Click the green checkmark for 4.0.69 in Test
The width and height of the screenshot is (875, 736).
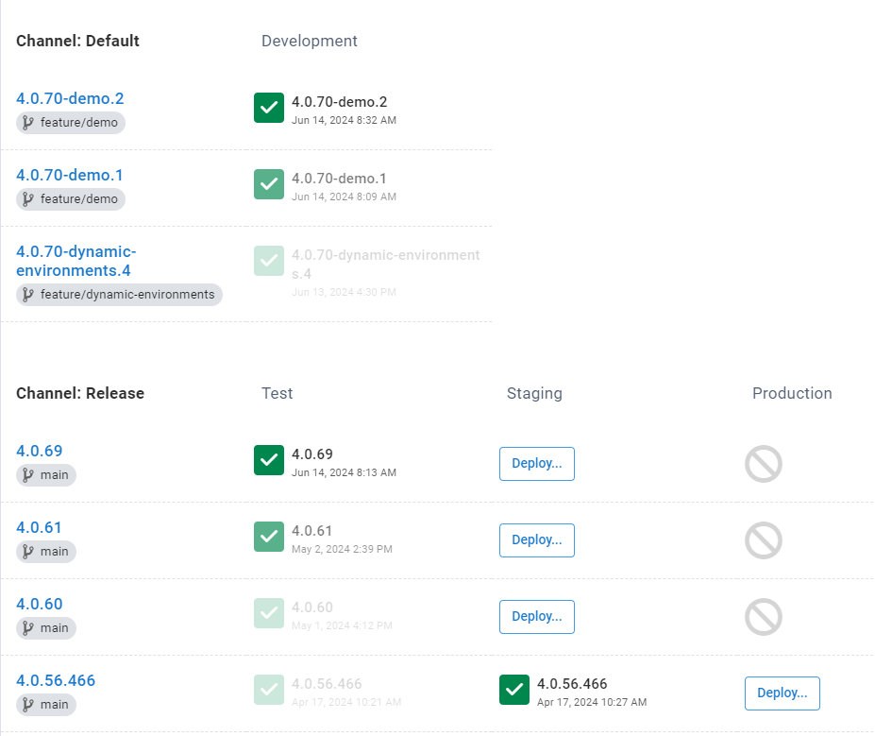[x=268, y=460]
